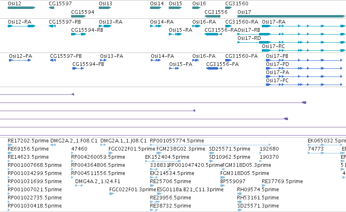Select the CG31556 gene label
346x212 pixels.
click(216, 12)
